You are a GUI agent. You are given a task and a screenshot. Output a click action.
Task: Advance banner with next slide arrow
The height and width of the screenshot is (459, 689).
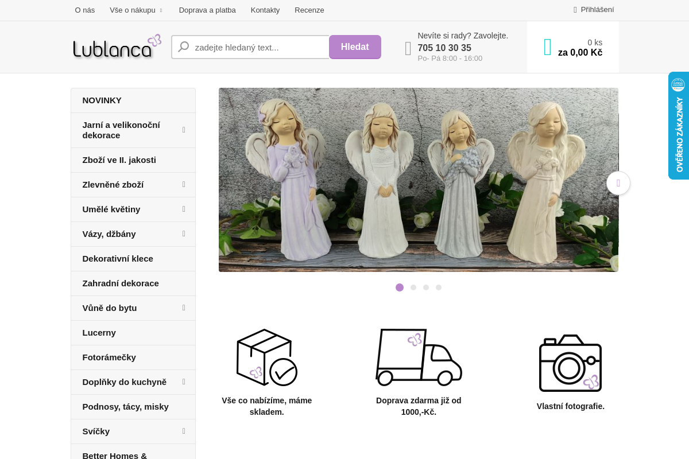618,183
